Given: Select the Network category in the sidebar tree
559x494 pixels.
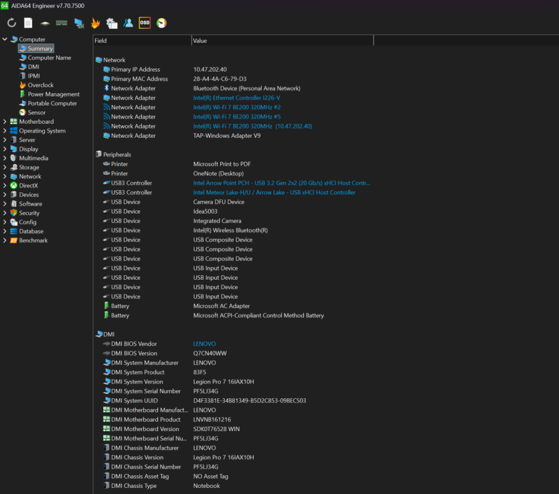Looking at the screenshot, I should [25, 177].
